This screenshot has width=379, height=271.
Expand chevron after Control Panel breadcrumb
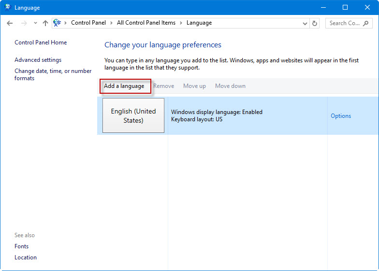pyautogui.click(x=111, y=23)
